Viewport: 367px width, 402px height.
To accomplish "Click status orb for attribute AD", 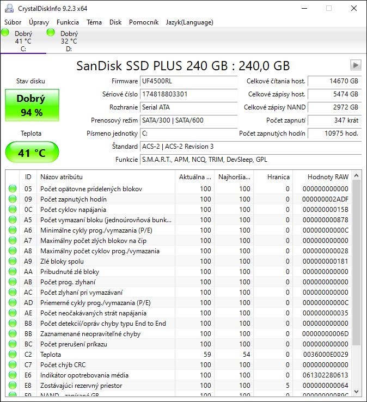I will click(13, 302).
